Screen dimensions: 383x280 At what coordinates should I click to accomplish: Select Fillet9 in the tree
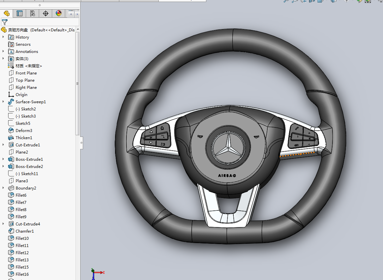(21, 217)
